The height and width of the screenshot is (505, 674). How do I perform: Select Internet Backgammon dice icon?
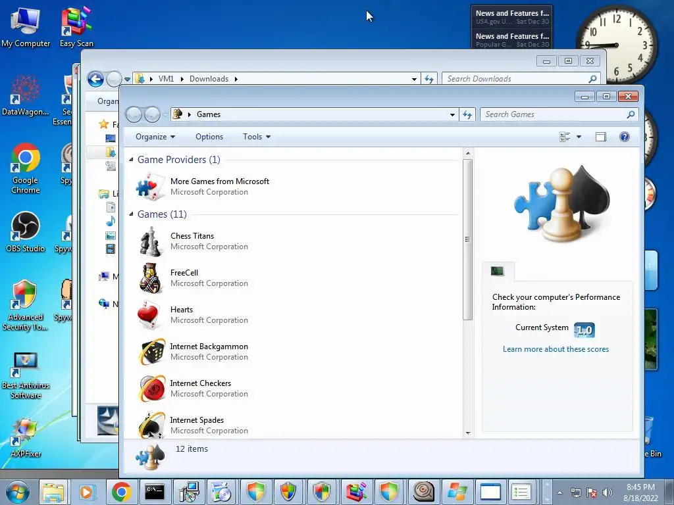tap(152, 352)
